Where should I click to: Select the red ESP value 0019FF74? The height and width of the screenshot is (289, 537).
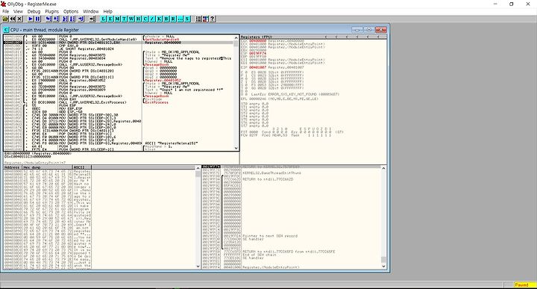click(x=257, y=54)
